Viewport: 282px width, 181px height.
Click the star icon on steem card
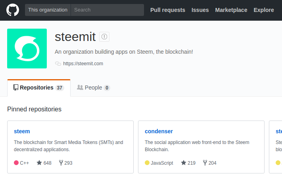(39, 163)
